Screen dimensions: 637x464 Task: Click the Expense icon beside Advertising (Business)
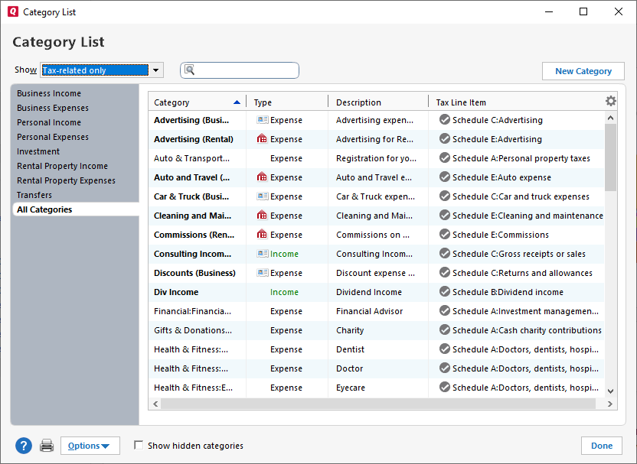coord(260,120)
